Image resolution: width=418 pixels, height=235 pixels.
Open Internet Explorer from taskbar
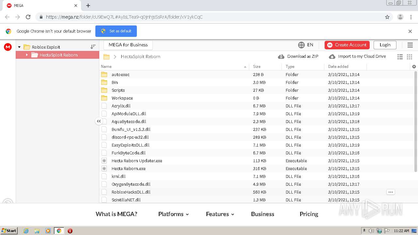26,231
